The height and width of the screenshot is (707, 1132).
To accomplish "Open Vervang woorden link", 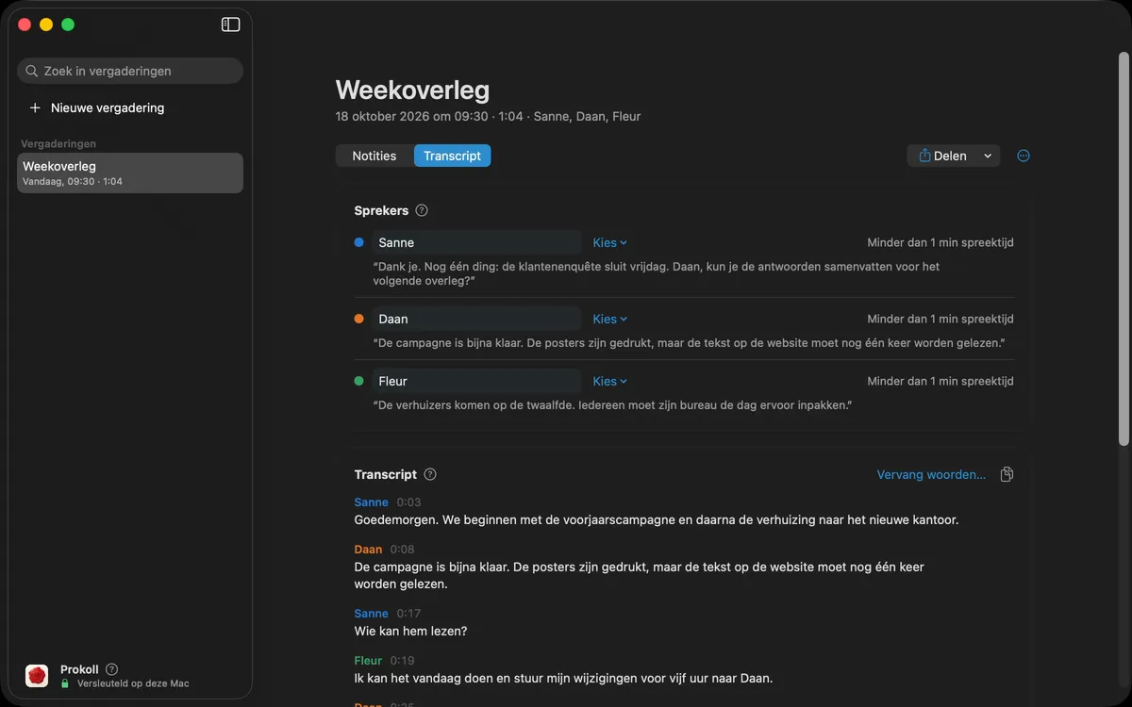I will [x=931, y=474].
